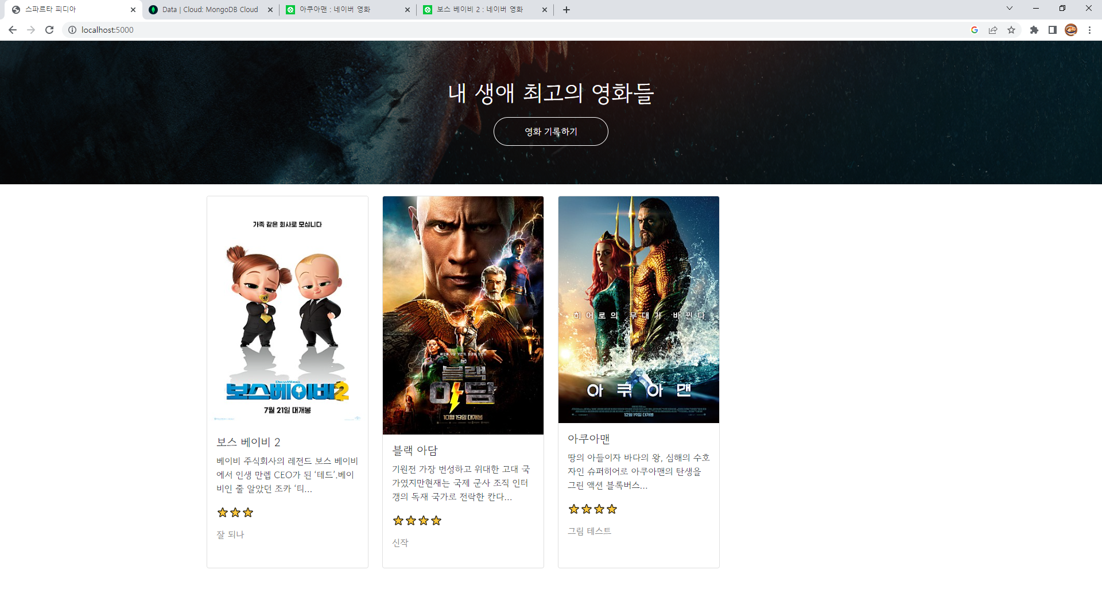Close the 아쿠아맨 네이버 영화 tab
The height and width of the screenshot is (597, 1102).
click(x=408, y=10)
